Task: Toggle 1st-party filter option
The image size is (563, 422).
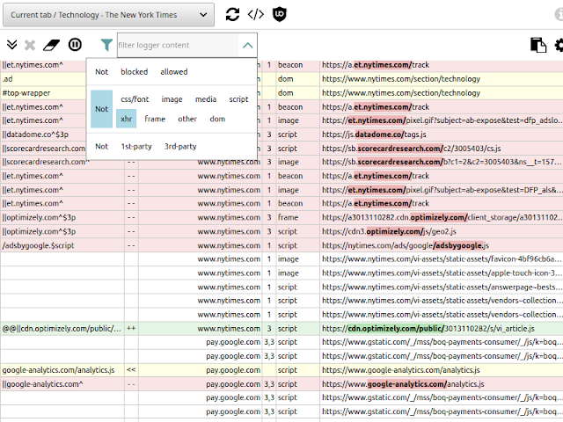Action: (136, 147)
